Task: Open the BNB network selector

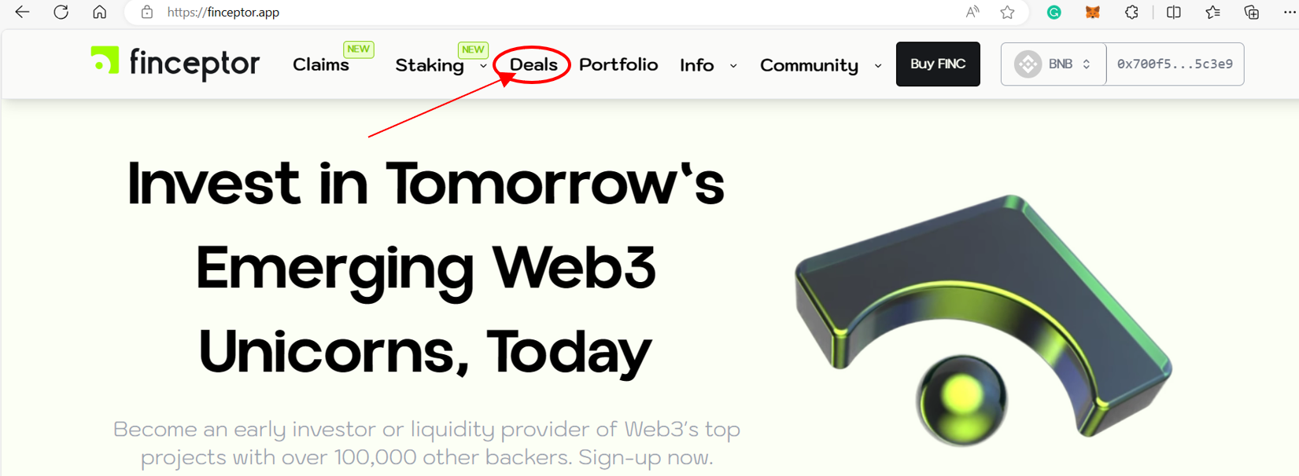Action: click(x=1054, y=64)
